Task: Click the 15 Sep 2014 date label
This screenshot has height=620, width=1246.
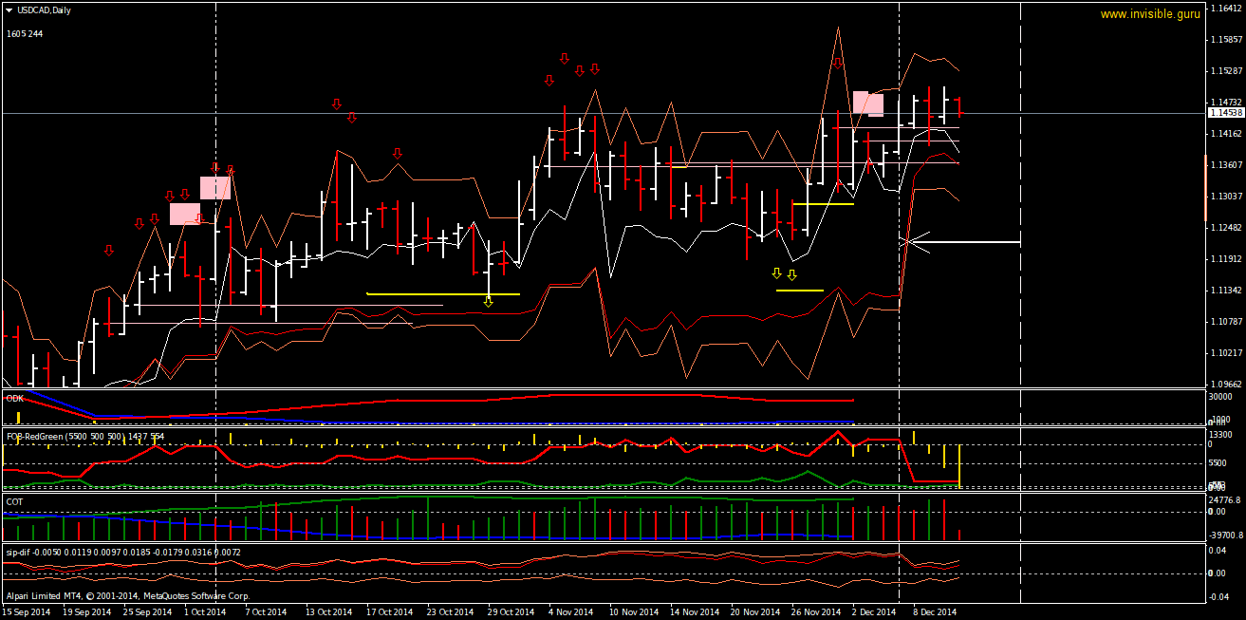Action: click(26, 612)
